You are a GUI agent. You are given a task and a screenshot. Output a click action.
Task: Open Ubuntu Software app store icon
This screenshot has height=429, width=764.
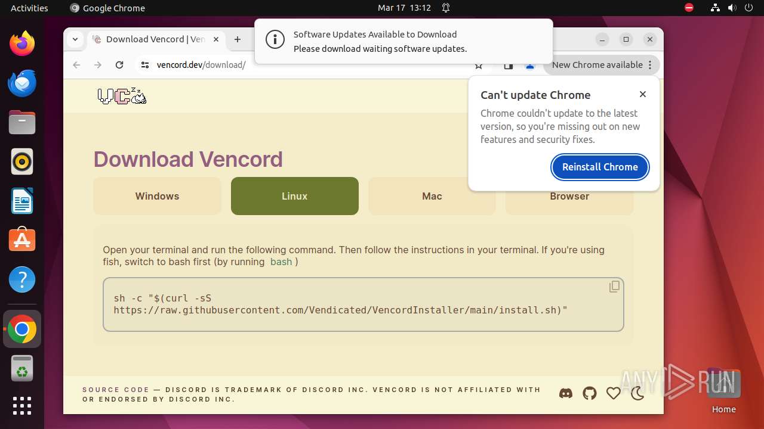point(22,240)
